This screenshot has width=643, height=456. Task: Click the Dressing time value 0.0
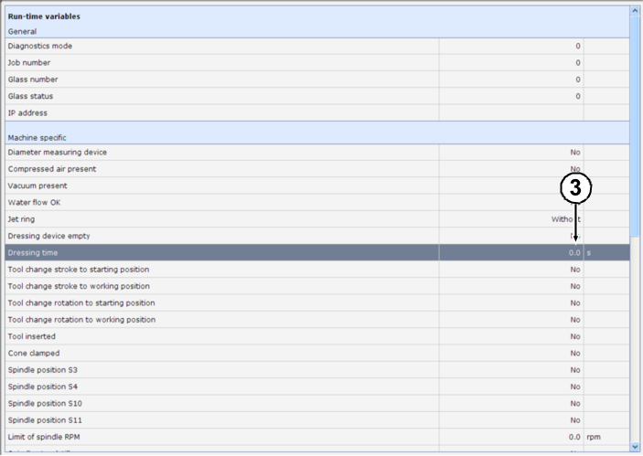pos(573,252)
